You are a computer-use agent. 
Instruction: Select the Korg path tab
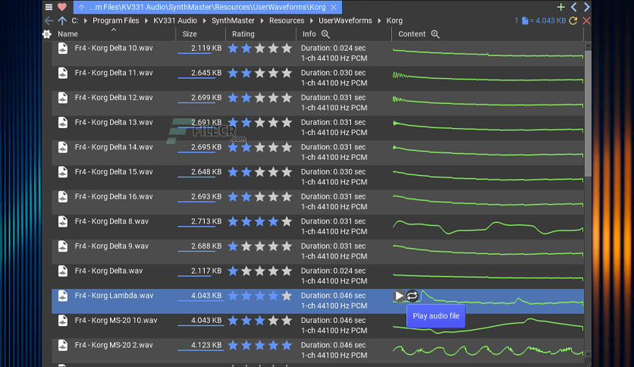click(x=208, y=8)
